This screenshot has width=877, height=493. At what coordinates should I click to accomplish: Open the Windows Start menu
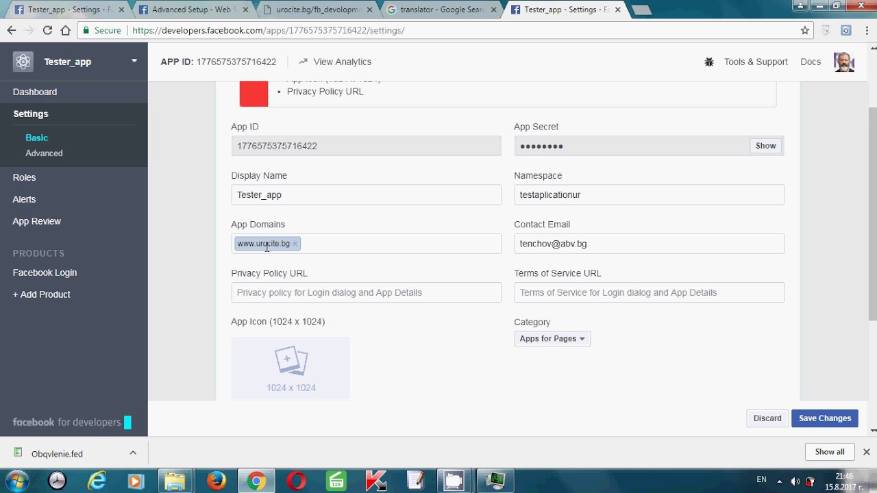point(17,481)
